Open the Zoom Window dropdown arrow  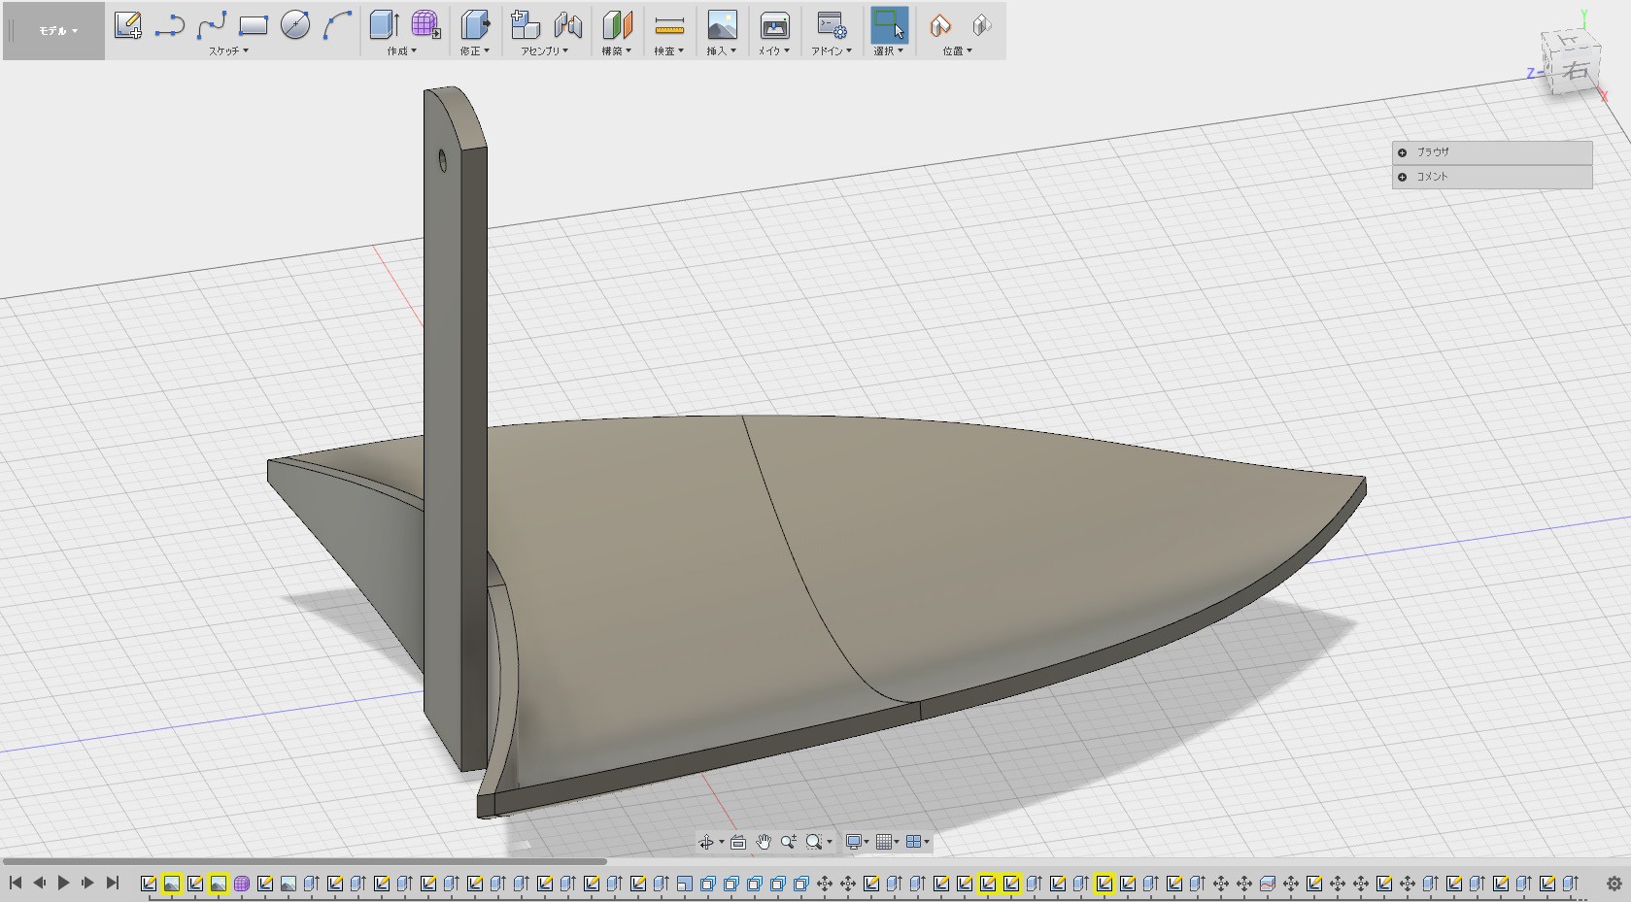pyautogui.click(x=829, y=843)
